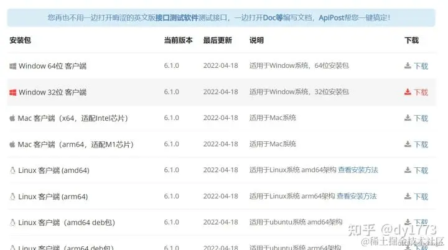448x250 pixels.
Task: Click the red Windows logo beside Window 32位 客户端
Action: point(13,93)
